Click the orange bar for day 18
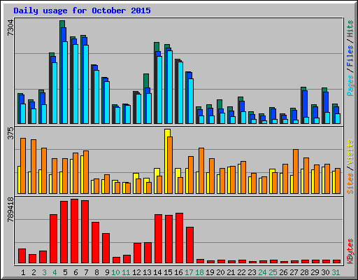The image size is (358, 280). pos(201,171)
